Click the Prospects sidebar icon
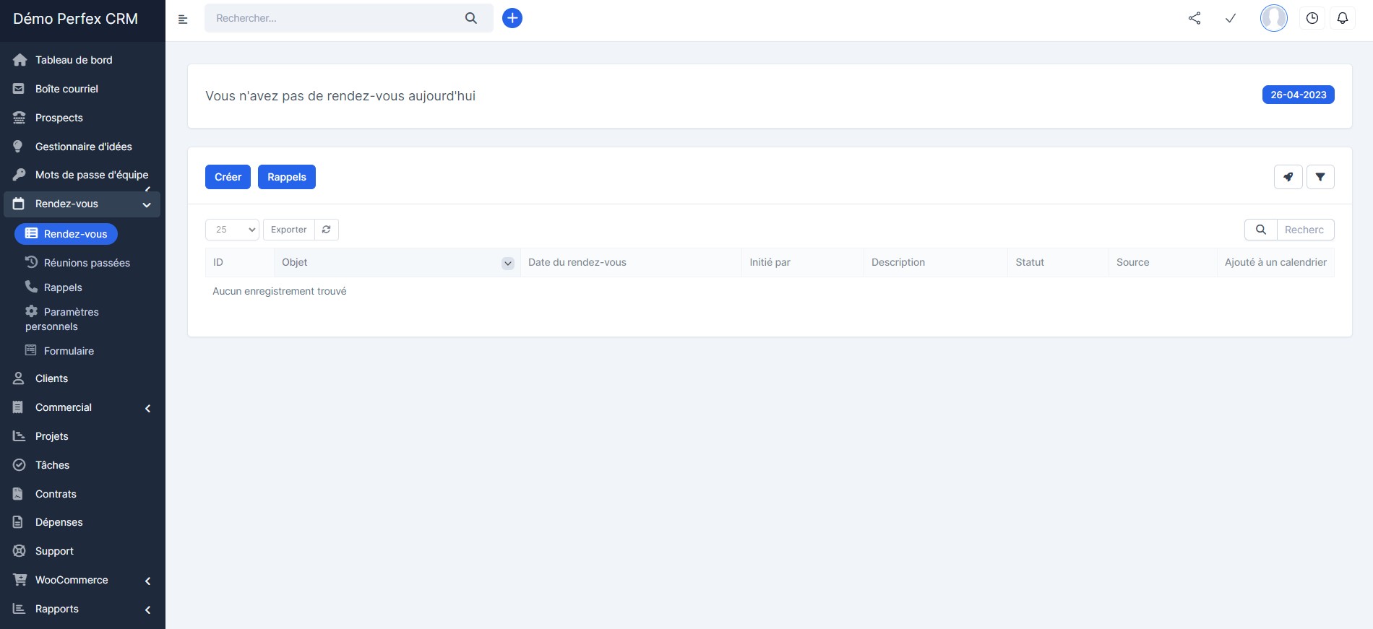Screen dimensions: 1373x629 20,118
